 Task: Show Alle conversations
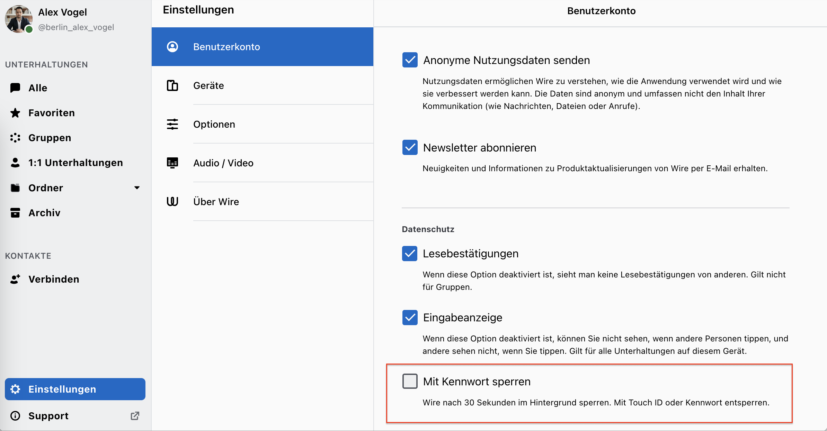click(75, 88)
